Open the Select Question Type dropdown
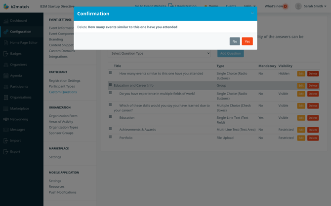 click(160, 53)
